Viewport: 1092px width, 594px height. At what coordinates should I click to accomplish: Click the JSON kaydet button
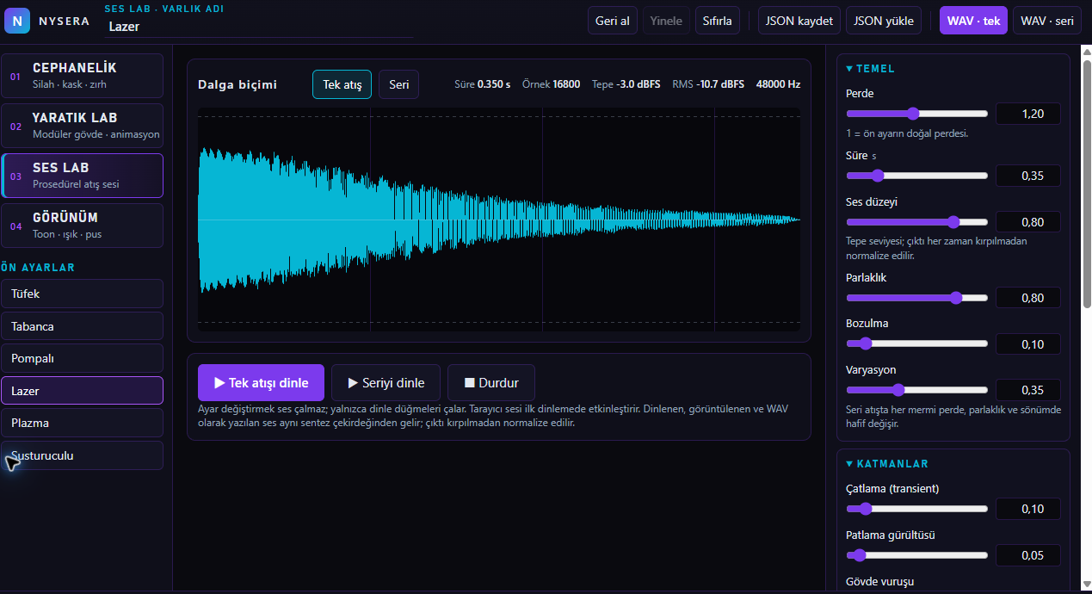[x=799, y=21]
